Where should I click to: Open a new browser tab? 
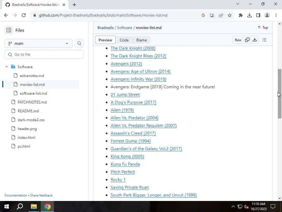click(x=74, y=5)
